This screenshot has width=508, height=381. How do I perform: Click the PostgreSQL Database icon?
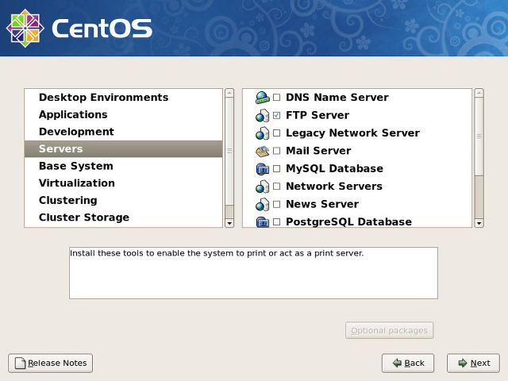(x=263, y=222)
